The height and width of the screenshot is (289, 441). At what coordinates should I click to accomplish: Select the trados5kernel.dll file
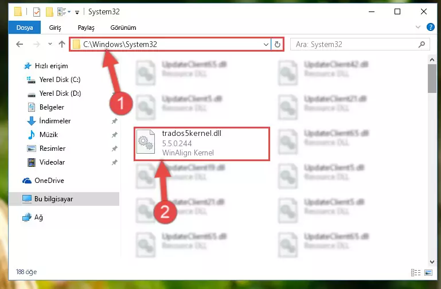click(x=202, y=144)
